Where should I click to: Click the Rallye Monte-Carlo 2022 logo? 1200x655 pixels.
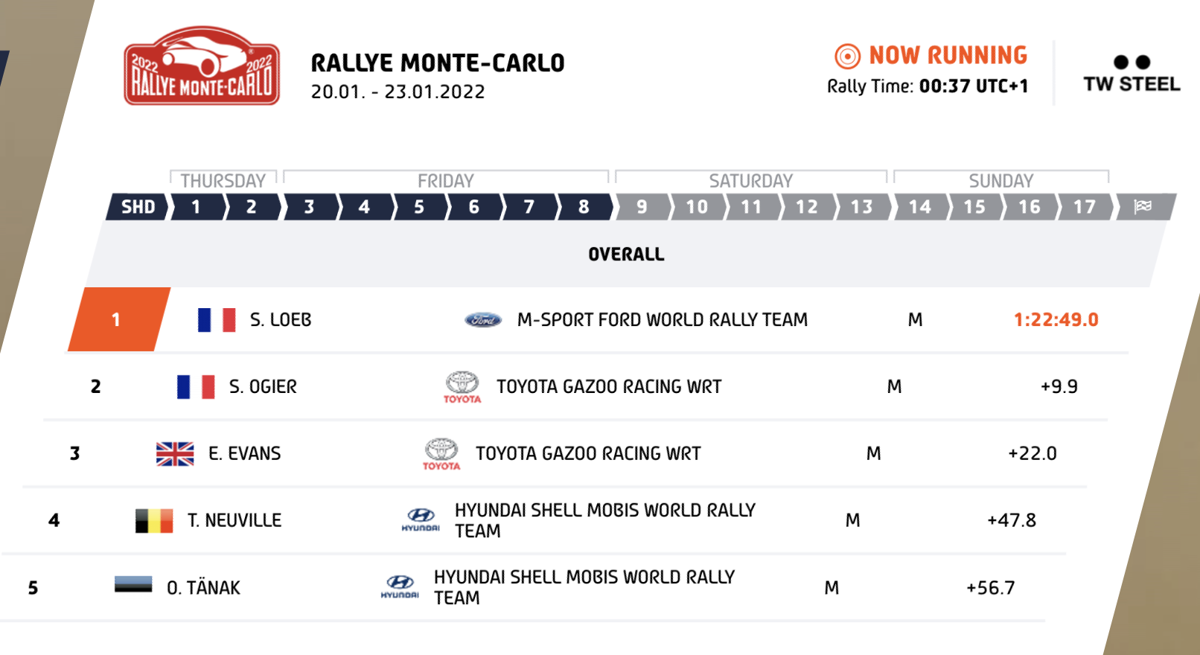pos(202,67)
